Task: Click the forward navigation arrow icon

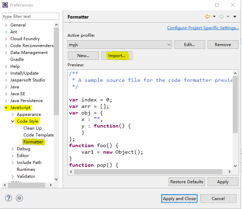Action: coord(221,16)
